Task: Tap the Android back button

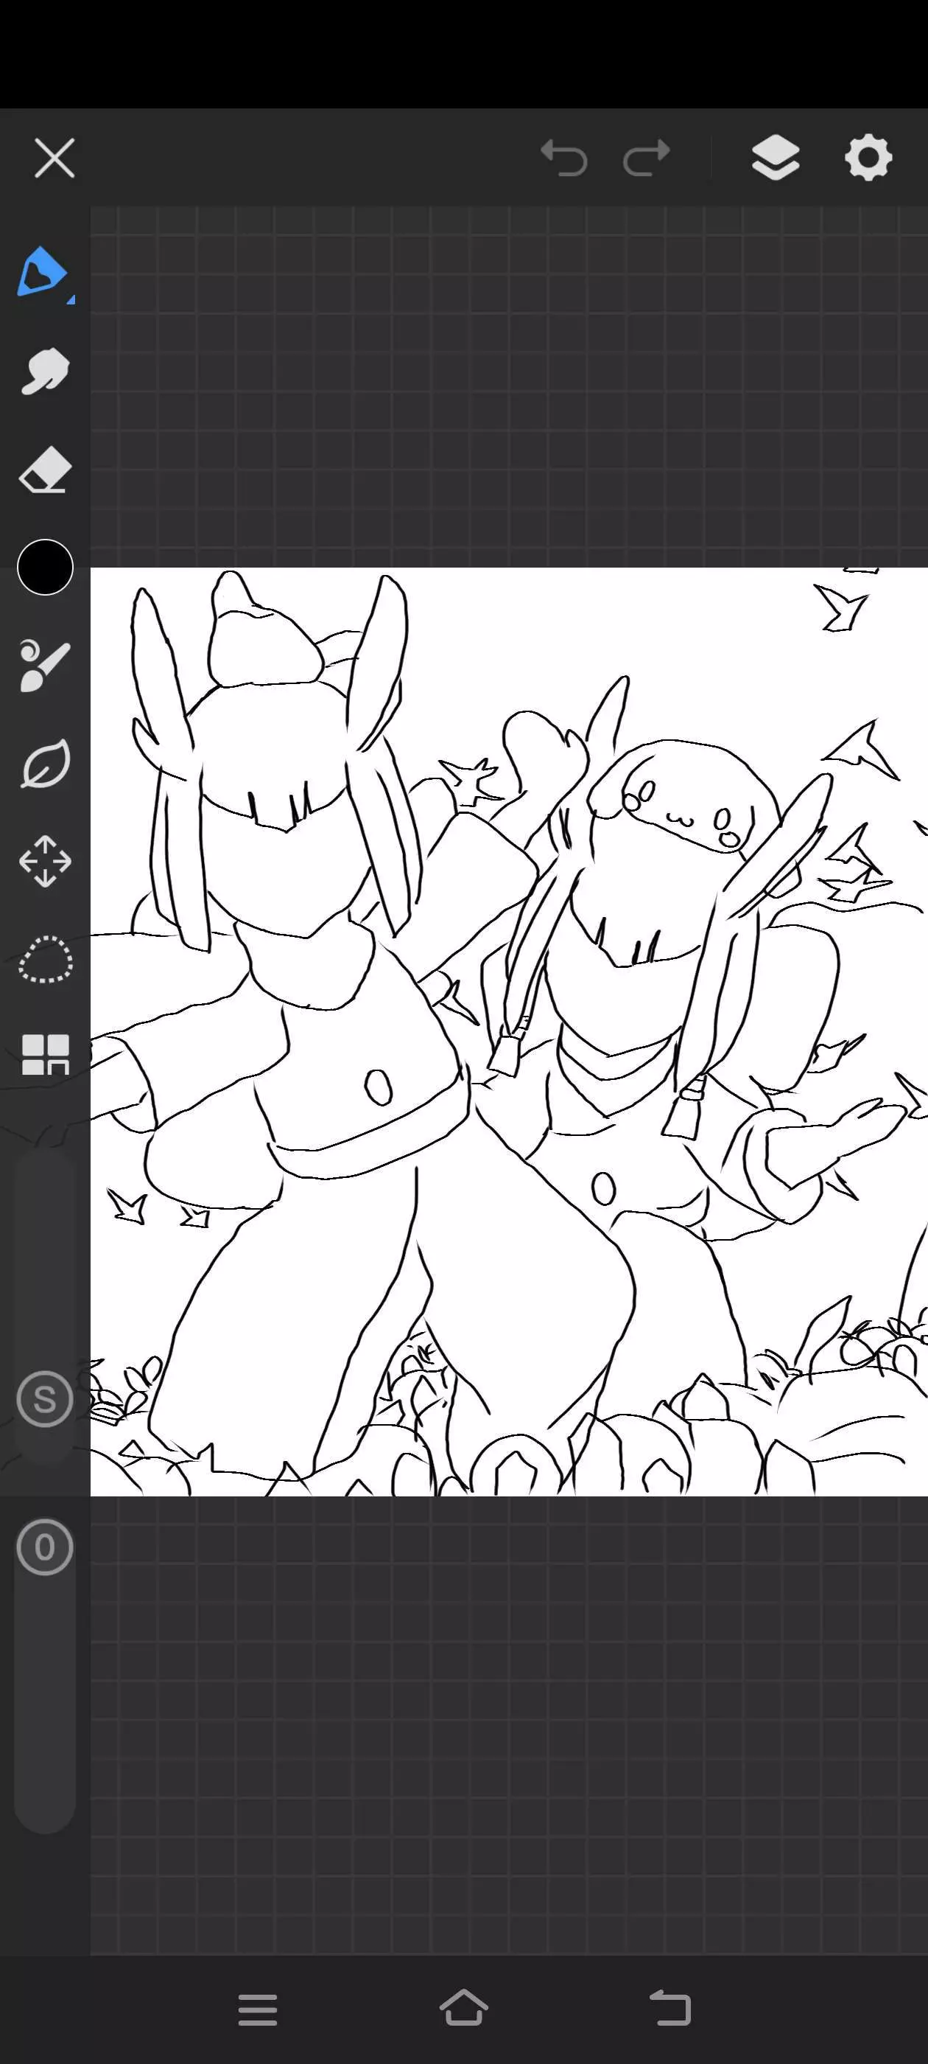Action: tap(670, 2008)
